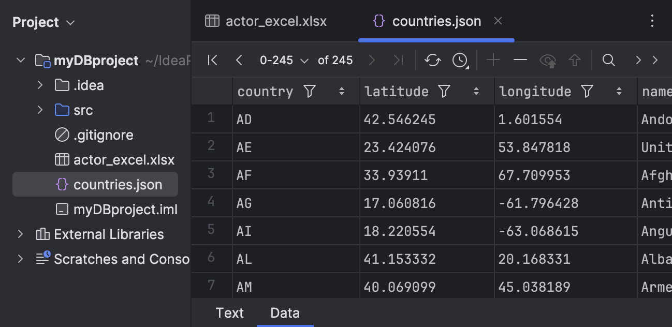Viewport: 672px width, 327px height.
Task: Open the 0-245 page range dropdown
Action: 284,60
